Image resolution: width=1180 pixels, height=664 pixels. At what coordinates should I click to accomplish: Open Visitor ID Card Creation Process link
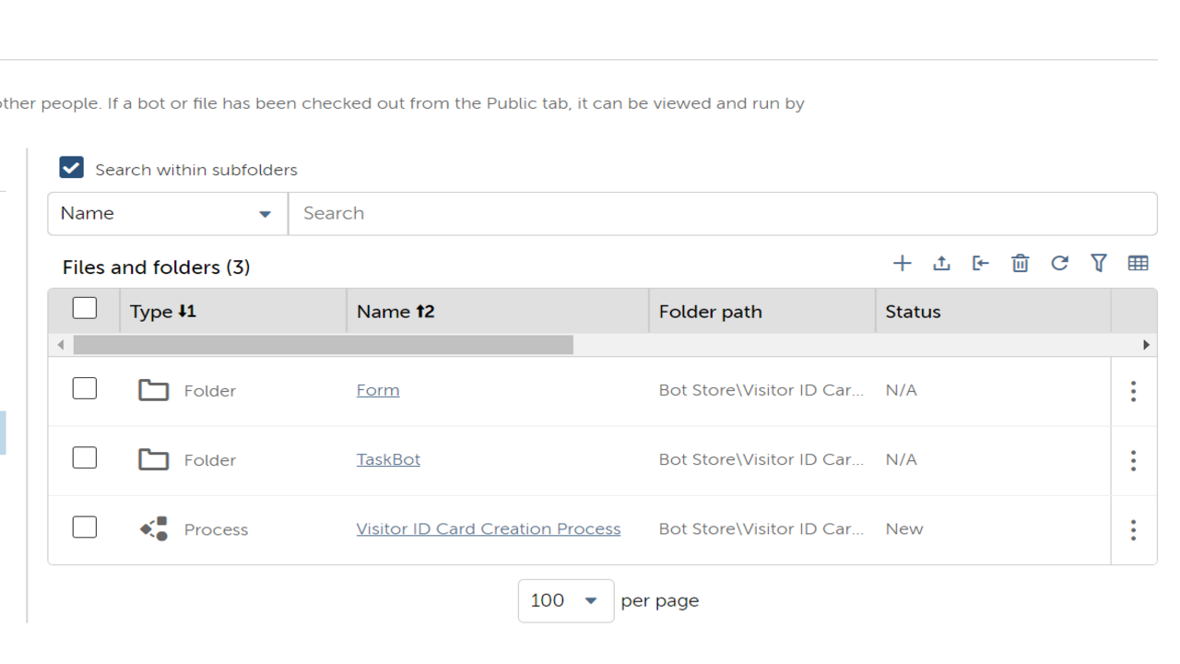coord(488,529)
